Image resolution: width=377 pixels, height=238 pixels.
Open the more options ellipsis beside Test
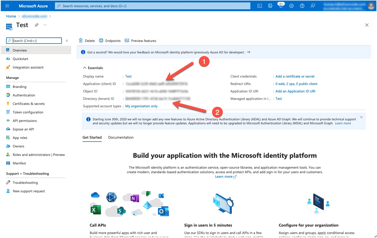tap(45, 25)
